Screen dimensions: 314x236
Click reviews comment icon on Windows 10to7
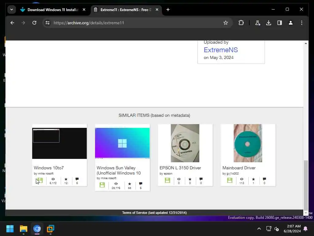point(77,179)
